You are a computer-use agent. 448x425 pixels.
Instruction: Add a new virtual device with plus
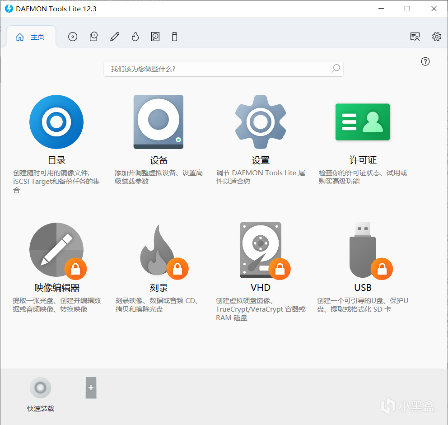click(91, 388)
